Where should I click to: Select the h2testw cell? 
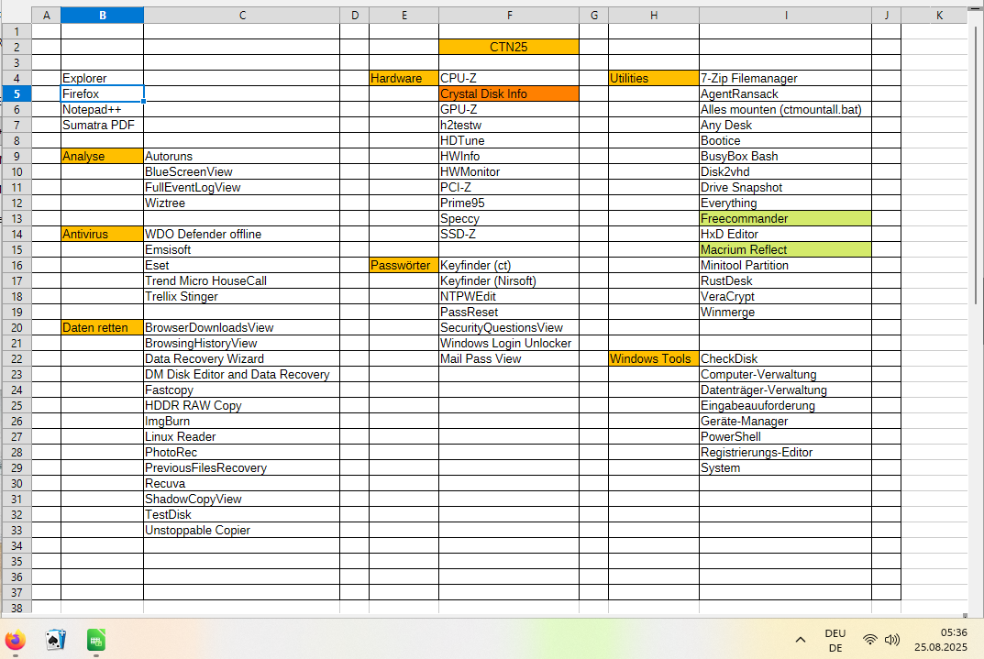coord(509,126)
